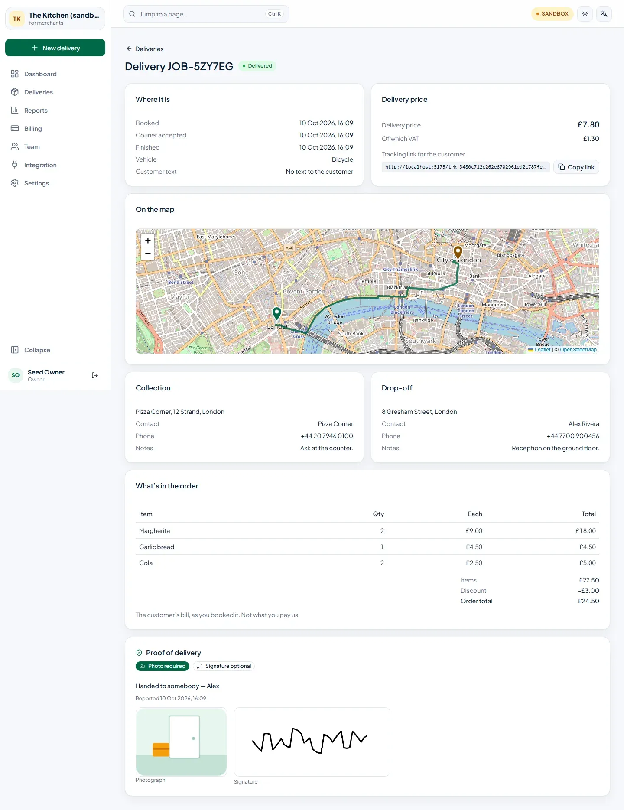Screen dimensions: 624x810
Task: Open the Billing section
Action: (55, 129)
